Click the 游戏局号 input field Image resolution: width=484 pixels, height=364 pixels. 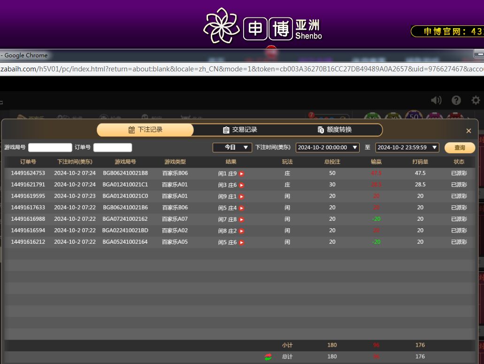[x=50, y=147]
